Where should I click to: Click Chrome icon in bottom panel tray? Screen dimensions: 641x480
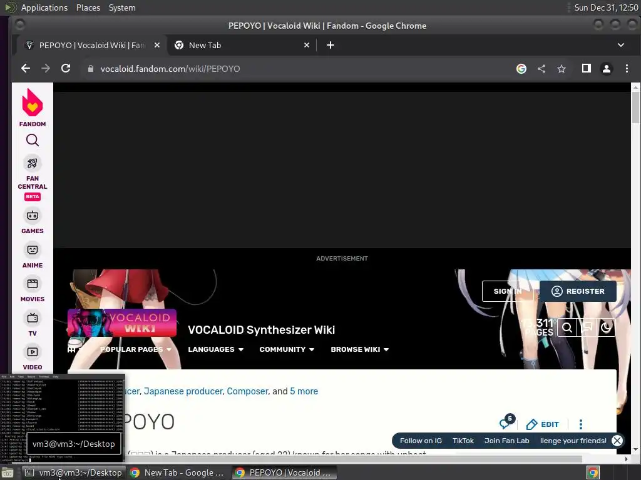click(x=593, y=472)
